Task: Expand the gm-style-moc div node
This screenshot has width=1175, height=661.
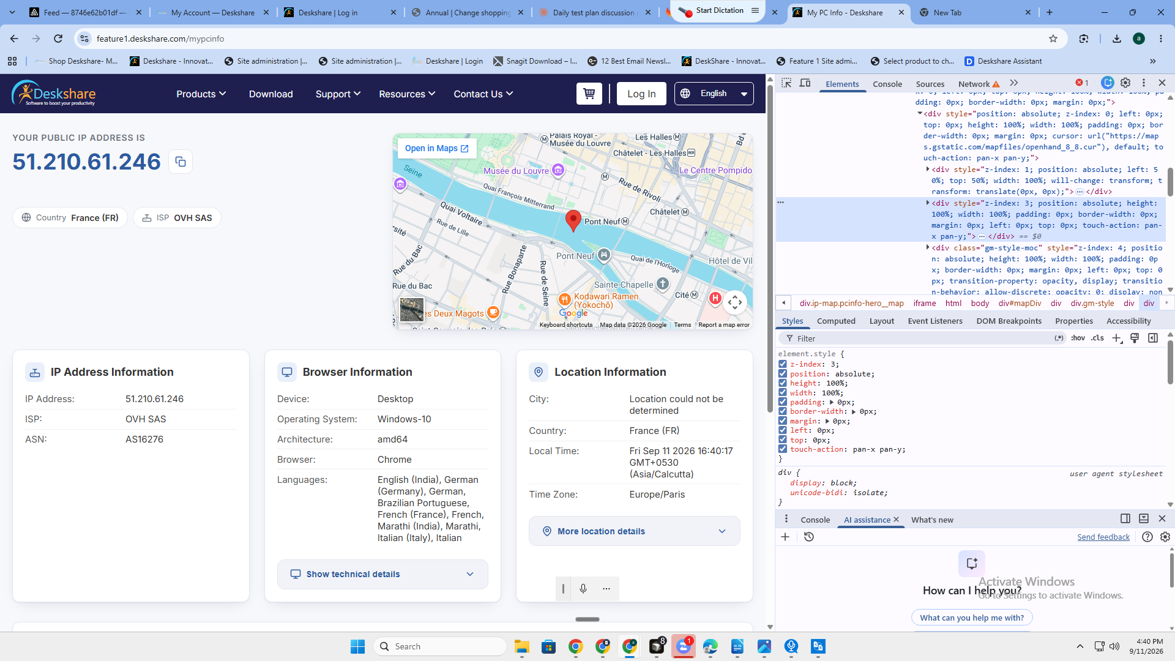Action: point(928,247)
